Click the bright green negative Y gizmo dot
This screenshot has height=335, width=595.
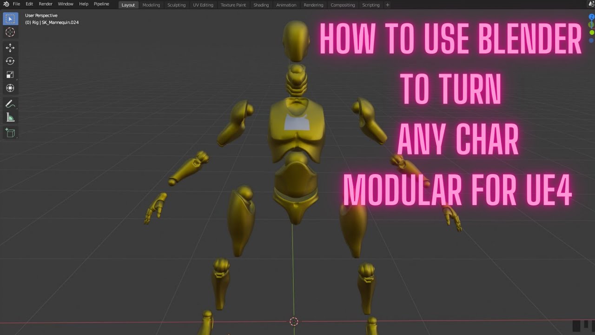click(x=592, y=33)
